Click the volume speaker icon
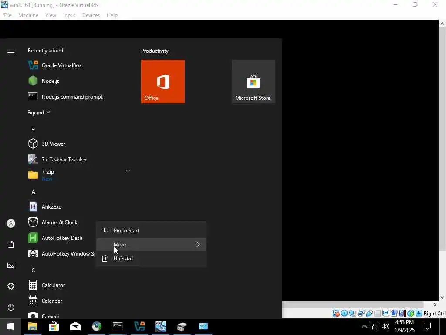The height and width of the screenshot is (335, 446). click(385, 326)
